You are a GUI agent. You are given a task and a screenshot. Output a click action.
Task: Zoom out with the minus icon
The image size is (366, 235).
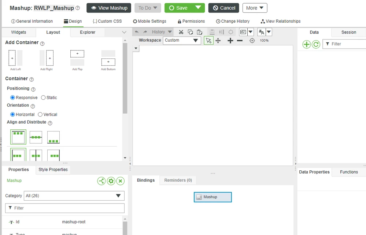point(240,41)
